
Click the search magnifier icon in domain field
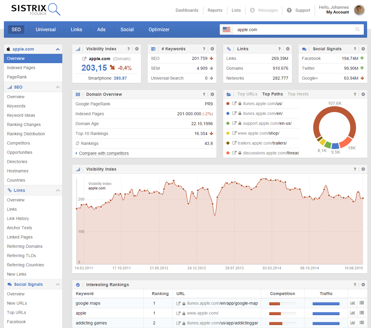point(358,29)
